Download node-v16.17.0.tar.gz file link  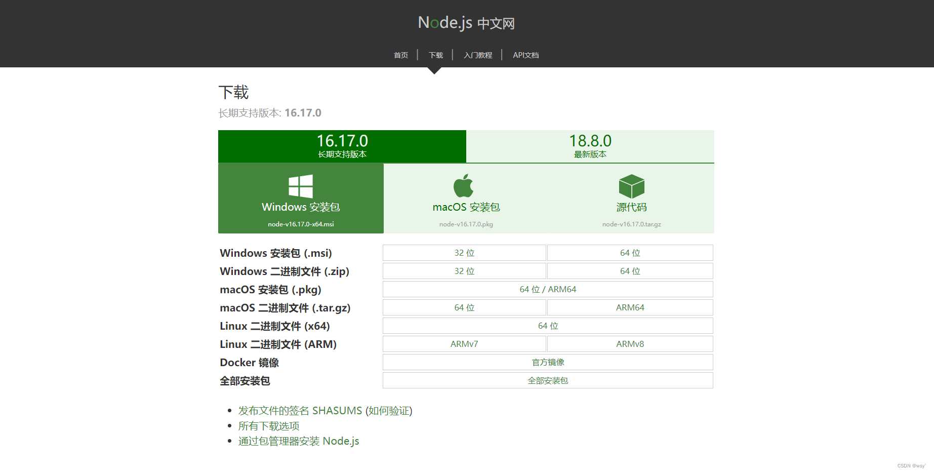[x=632, y=224]
